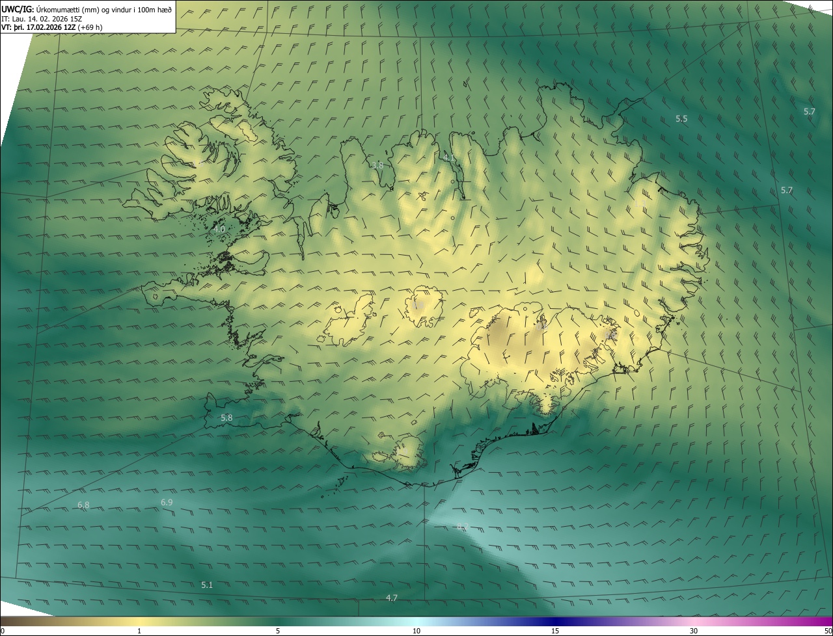
Task: Pick the magenta segment of the color scale
Action: (797, 621)
